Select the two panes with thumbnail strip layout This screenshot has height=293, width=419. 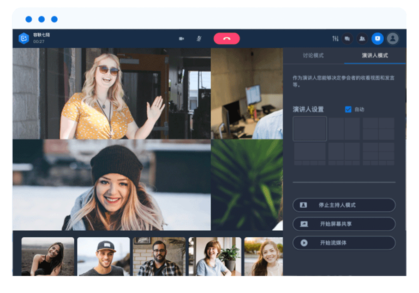coord(344,154)
